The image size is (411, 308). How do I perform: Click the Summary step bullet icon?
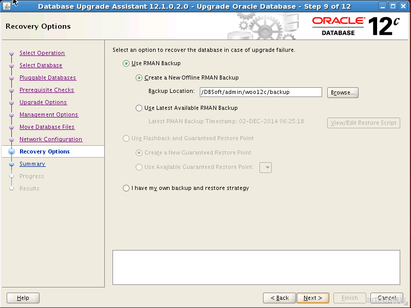11,164
